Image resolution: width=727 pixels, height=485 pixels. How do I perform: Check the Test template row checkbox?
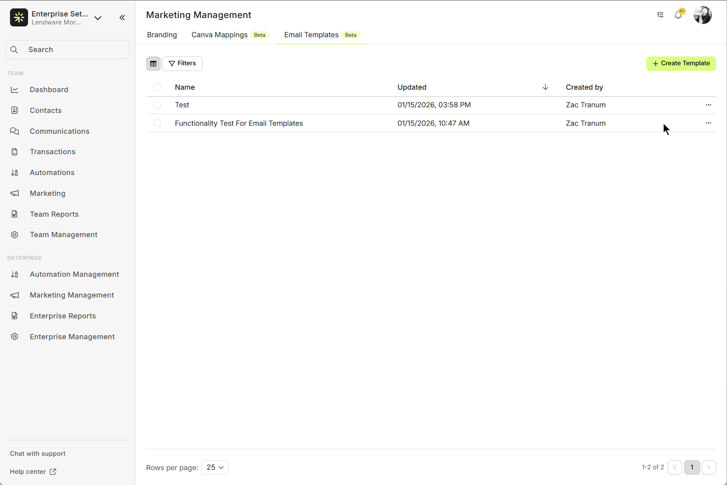[x=157, y=105]
